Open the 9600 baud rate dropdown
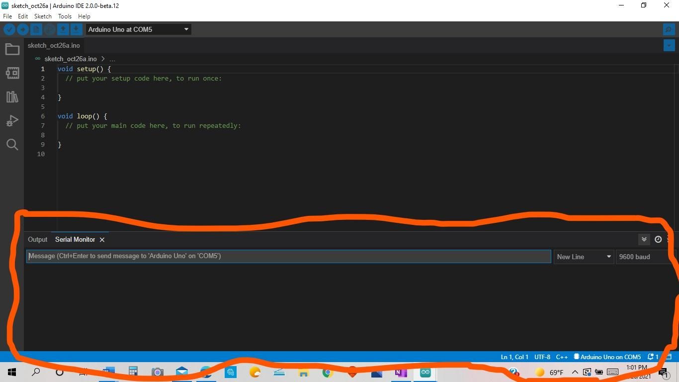679x382 pixels. [x=641, y=257]
